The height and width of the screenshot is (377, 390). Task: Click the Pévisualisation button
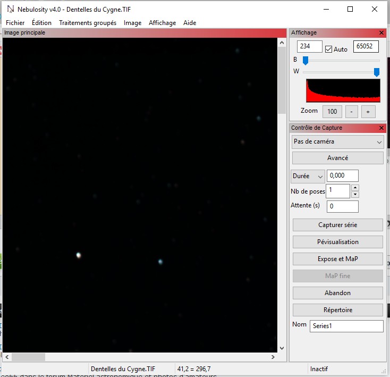(337, 242)
